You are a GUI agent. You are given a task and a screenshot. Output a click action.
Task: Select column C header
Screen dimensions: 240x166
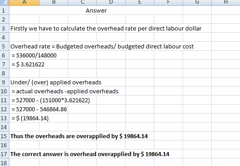tap(83, 3)
